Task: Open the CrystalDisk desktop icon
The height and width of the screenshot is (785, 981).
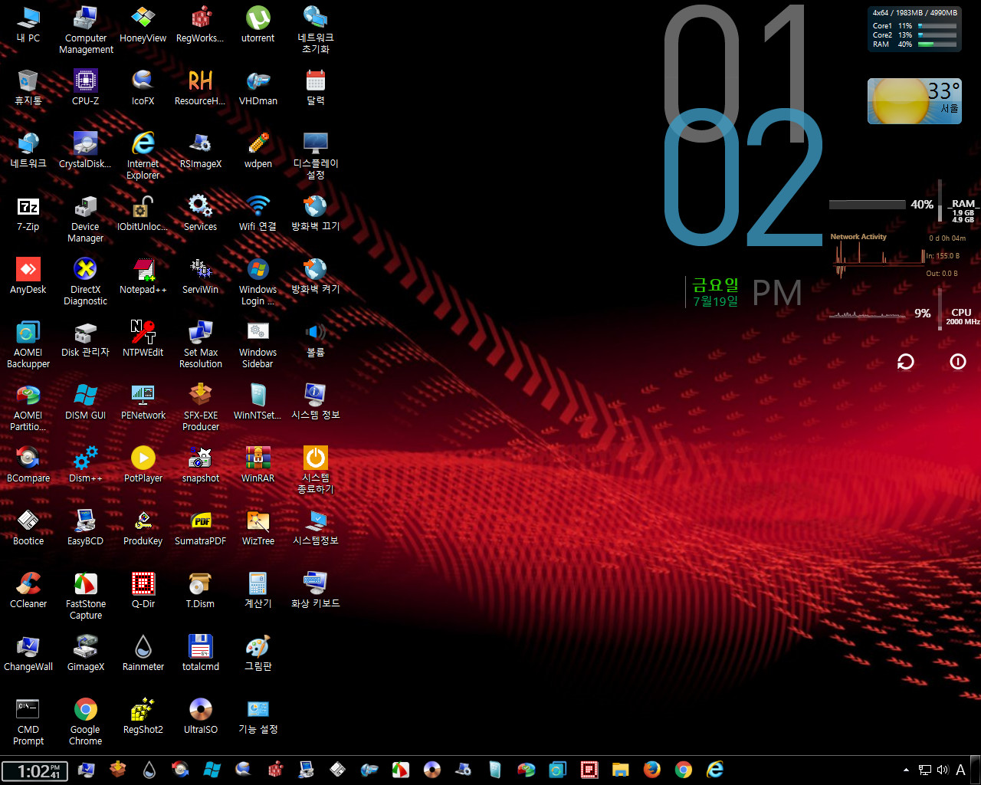Action: [x=85, y=150]
